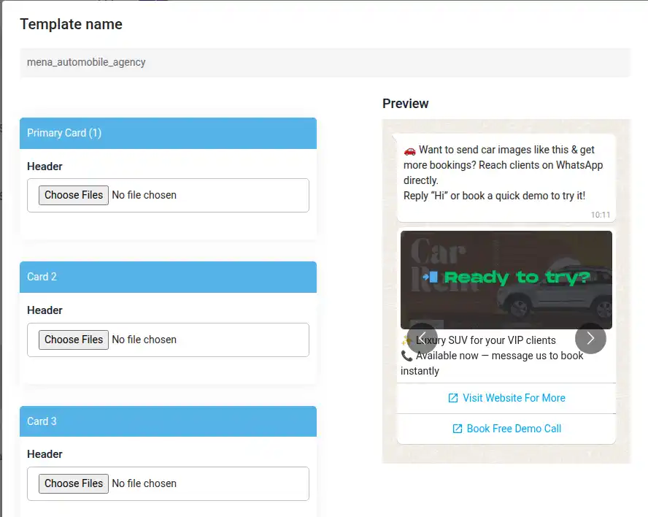Open the Visit Website For More link
The height and width of the screenshot is (517, 648).
[x=513, y=398]
